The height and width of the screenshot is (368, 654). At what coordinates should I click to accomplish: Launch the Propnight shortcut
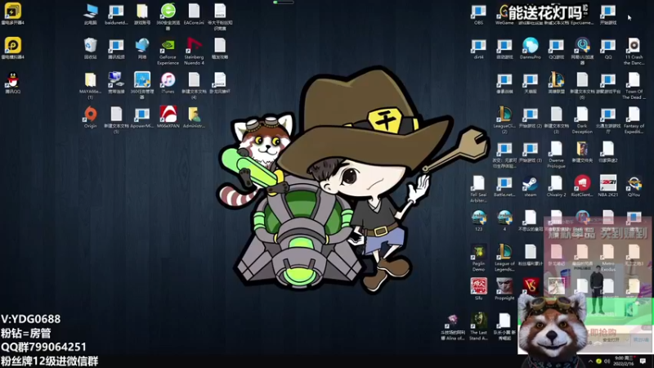click(504, 289)
